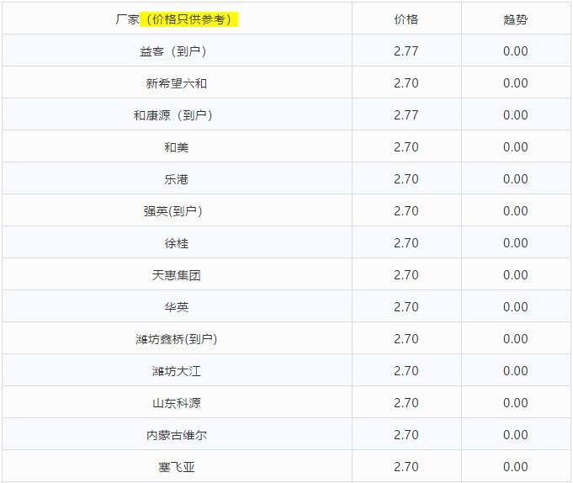
Task: Select price 2.77 in 益客 row
Action: [x=406, y=51]
